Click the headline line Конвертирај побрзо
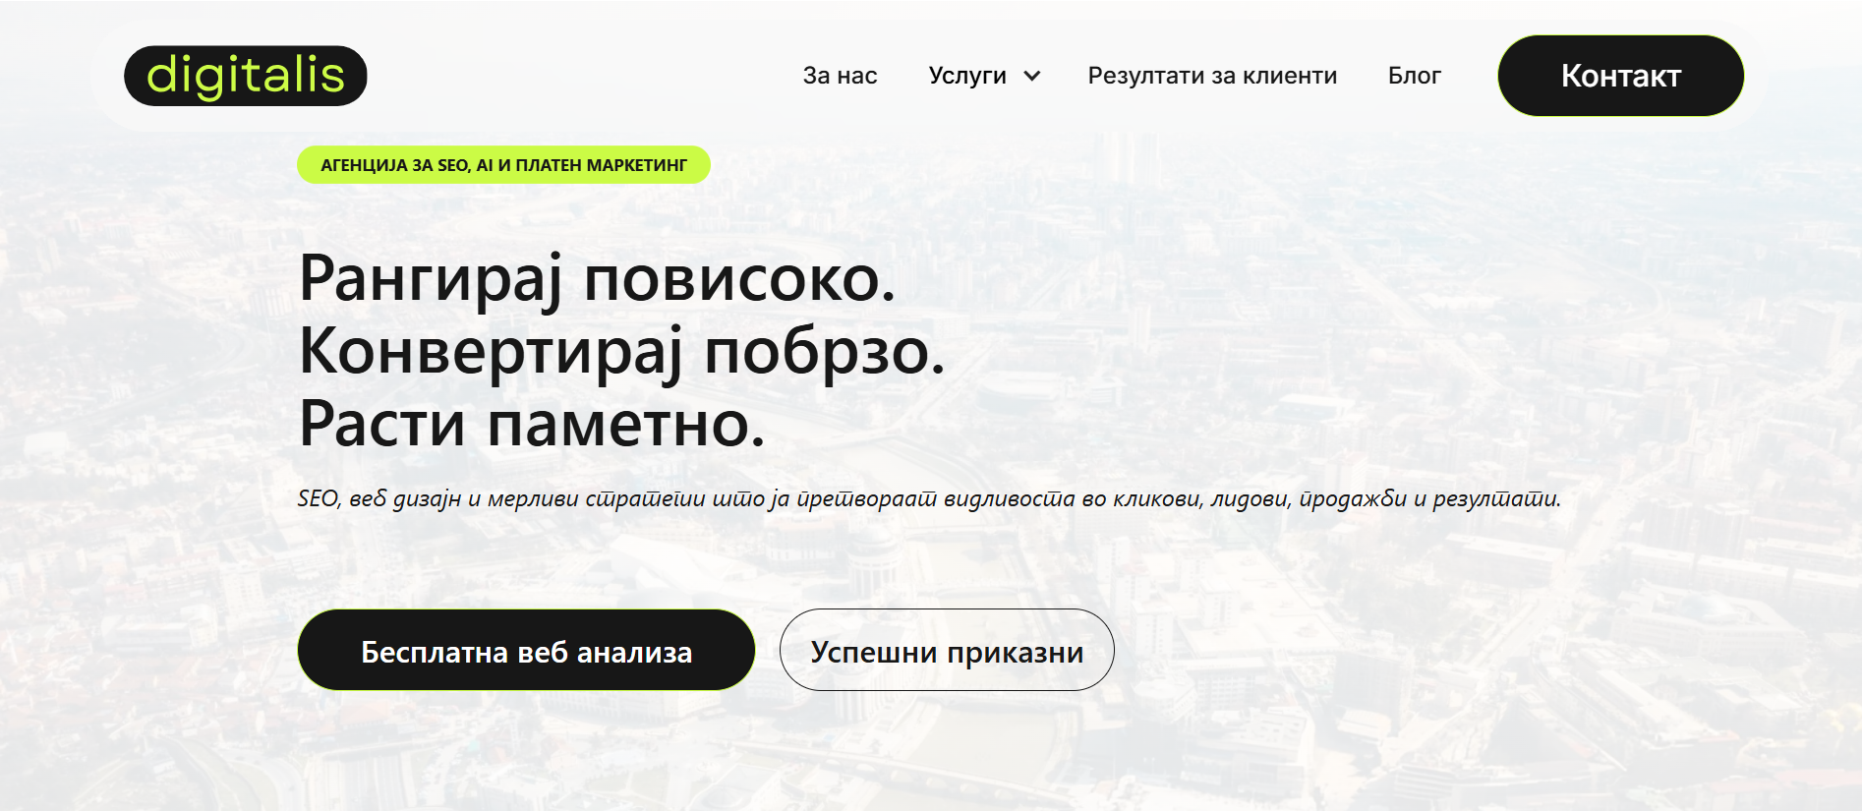This screenshot has height=811, width=1862. click(621, 352)
